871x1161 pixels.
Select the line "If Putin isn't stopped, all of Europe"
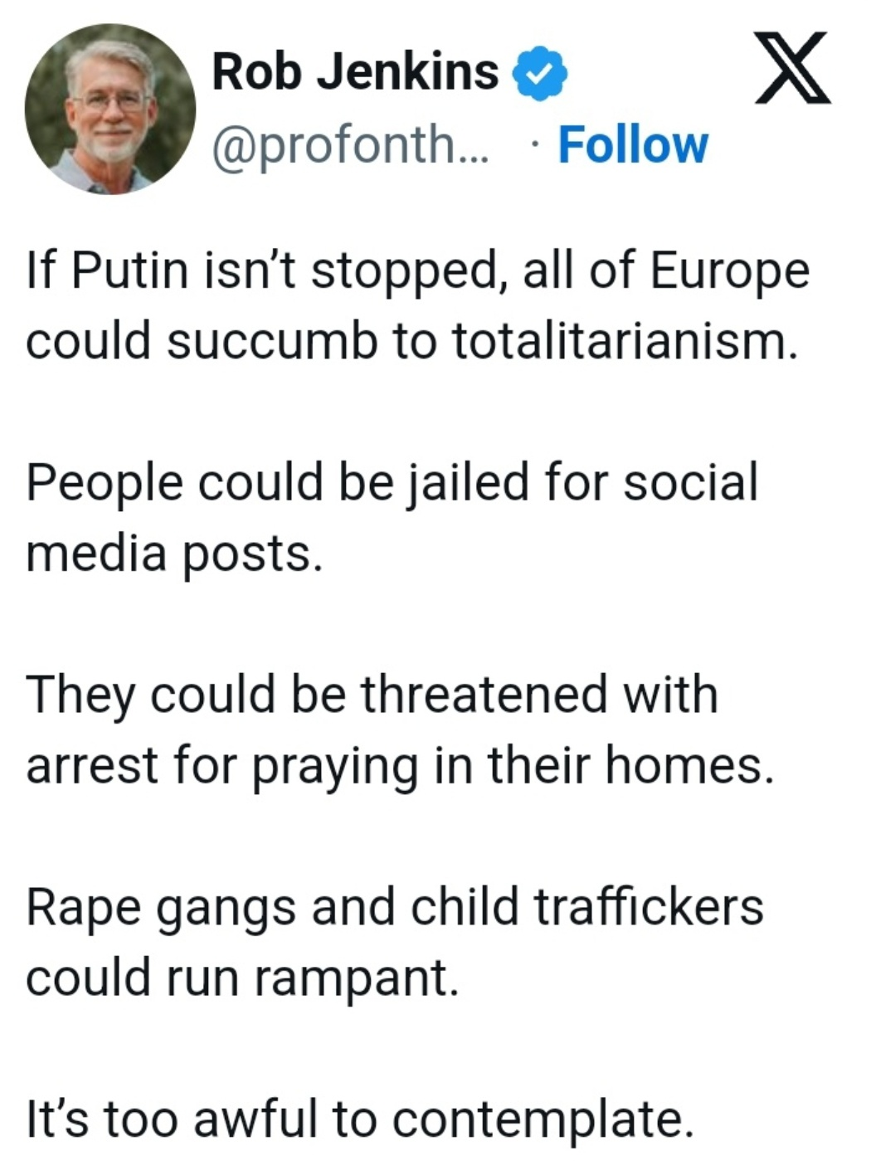point(417,271)
